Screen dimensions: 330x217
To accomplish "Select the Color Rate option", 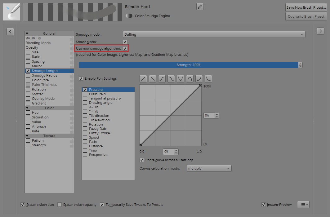I will pos(49,80).
